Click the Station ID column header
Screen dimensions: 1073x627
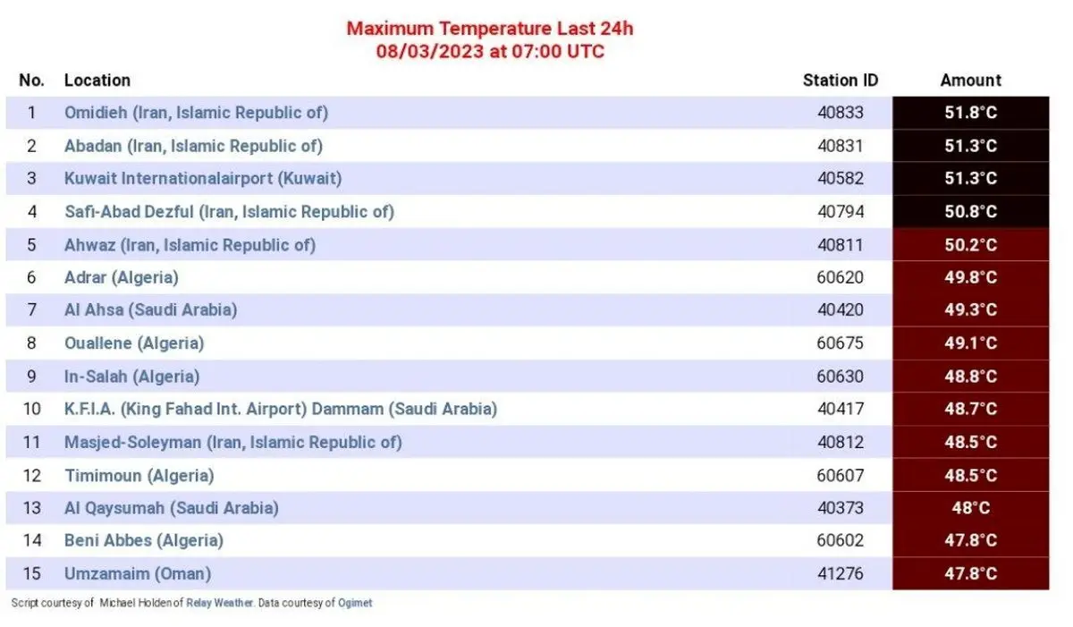[841, 80]
